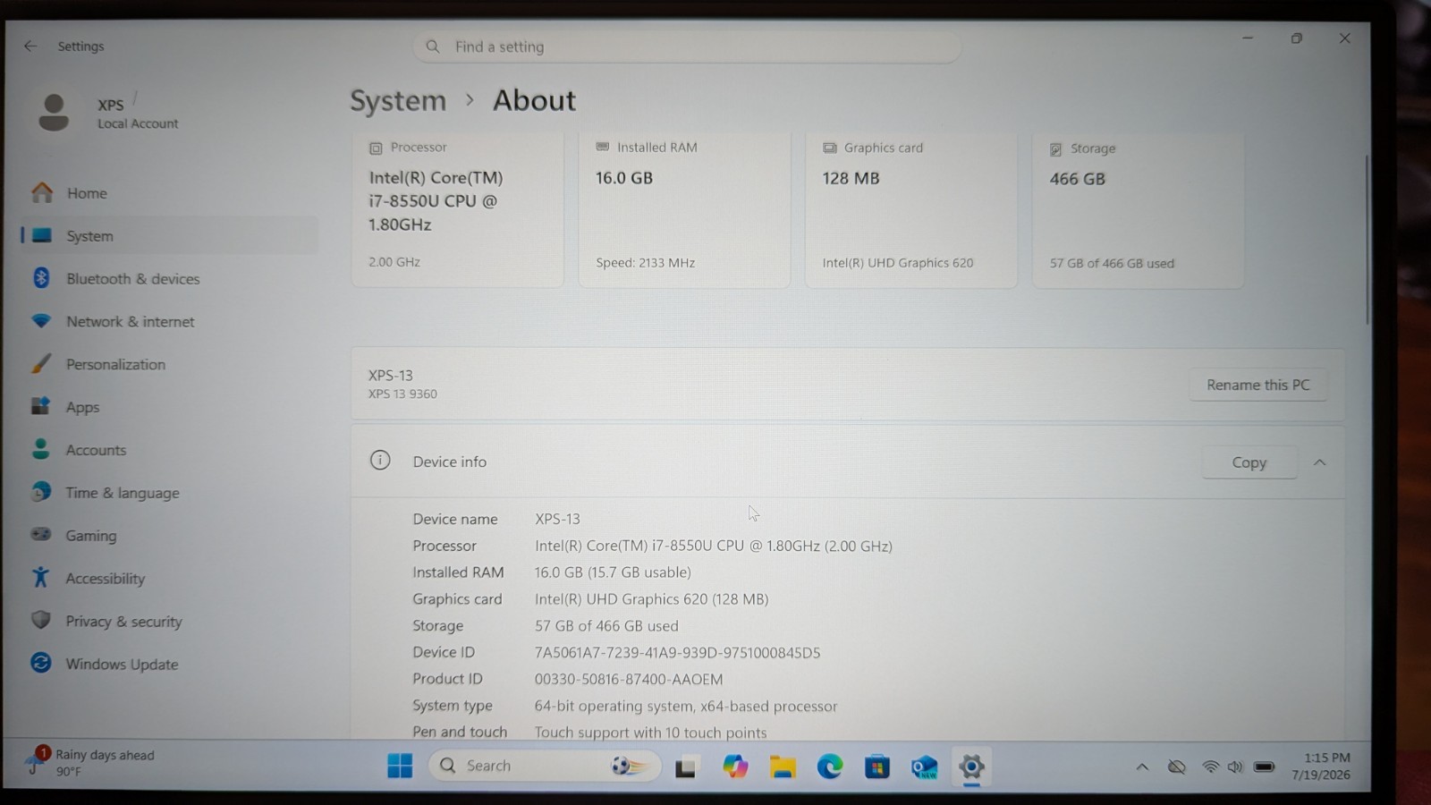Select the Device ID value text
Image resolution: width=1431 pixels, height=805 pixels.
[677, 652]
